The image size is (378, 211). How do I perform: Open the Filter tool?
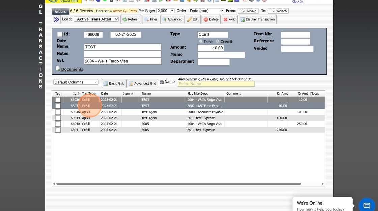(151, 19)
